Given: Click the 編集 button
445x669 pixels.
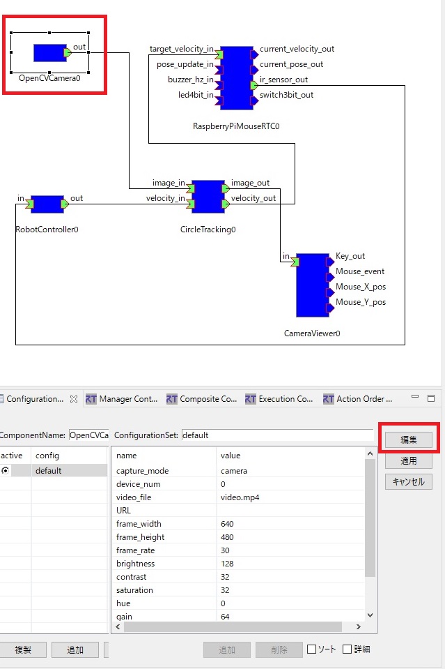Looking at the screenshot, I should pyautogui.click(x=408, y=439).
